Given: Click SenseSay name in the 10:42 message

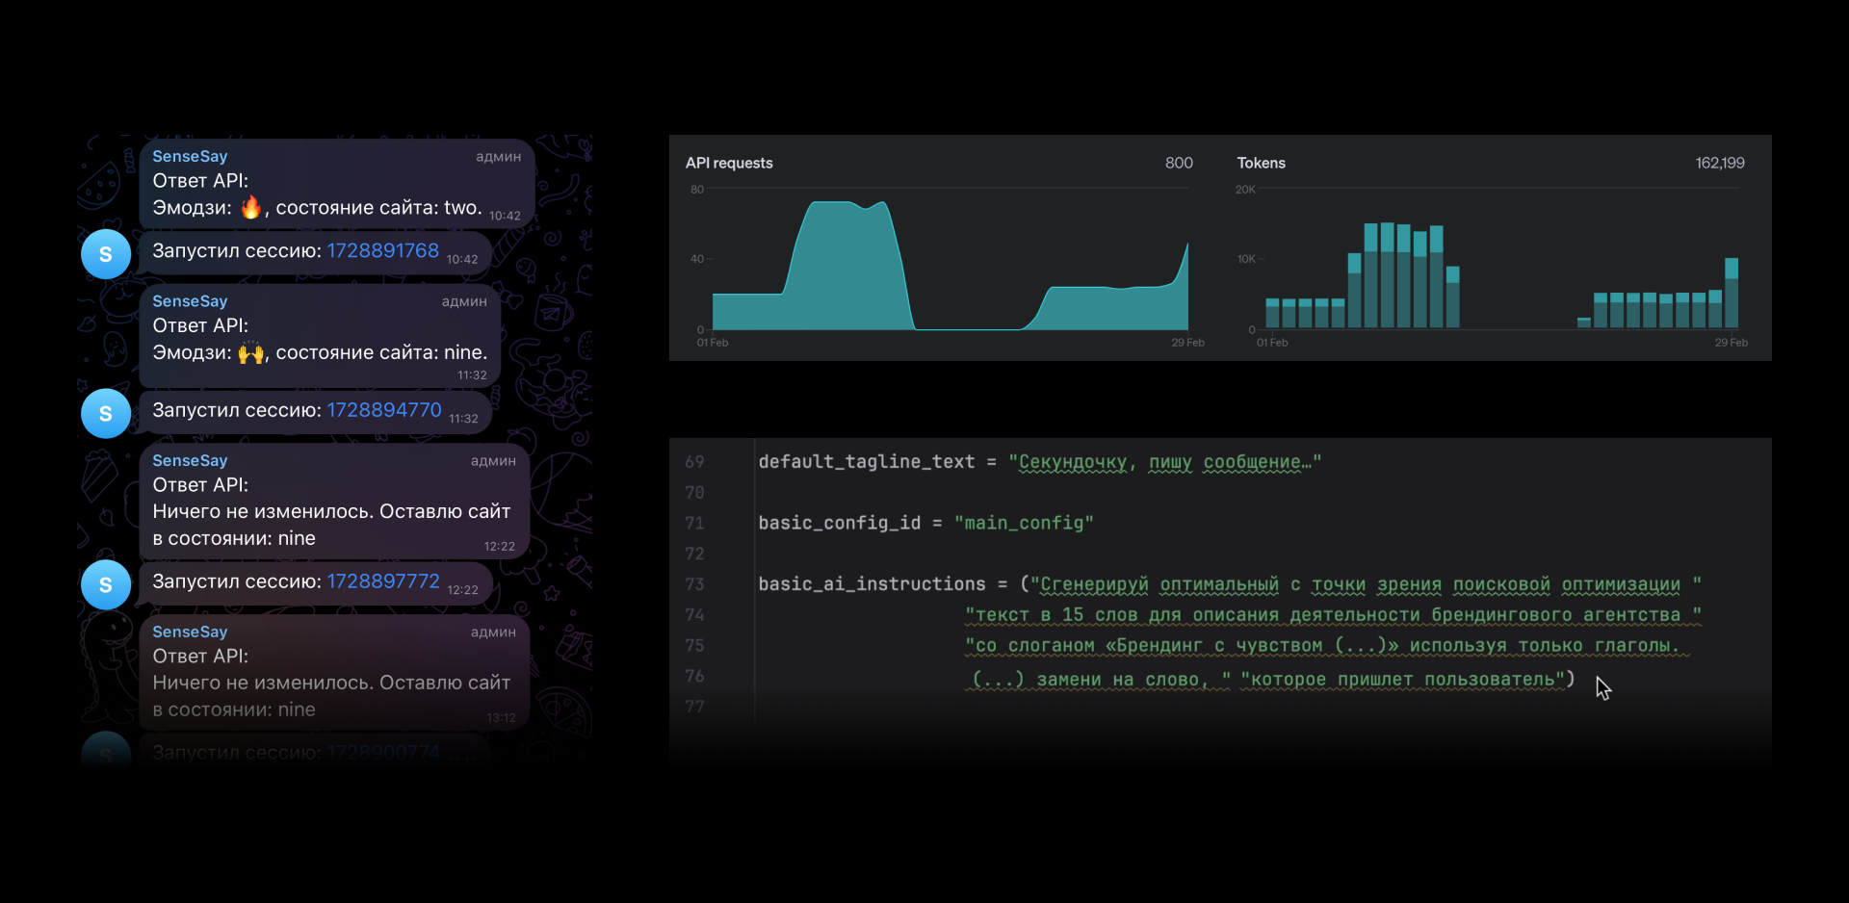Looking at the screenshot, I should point(190,156).
